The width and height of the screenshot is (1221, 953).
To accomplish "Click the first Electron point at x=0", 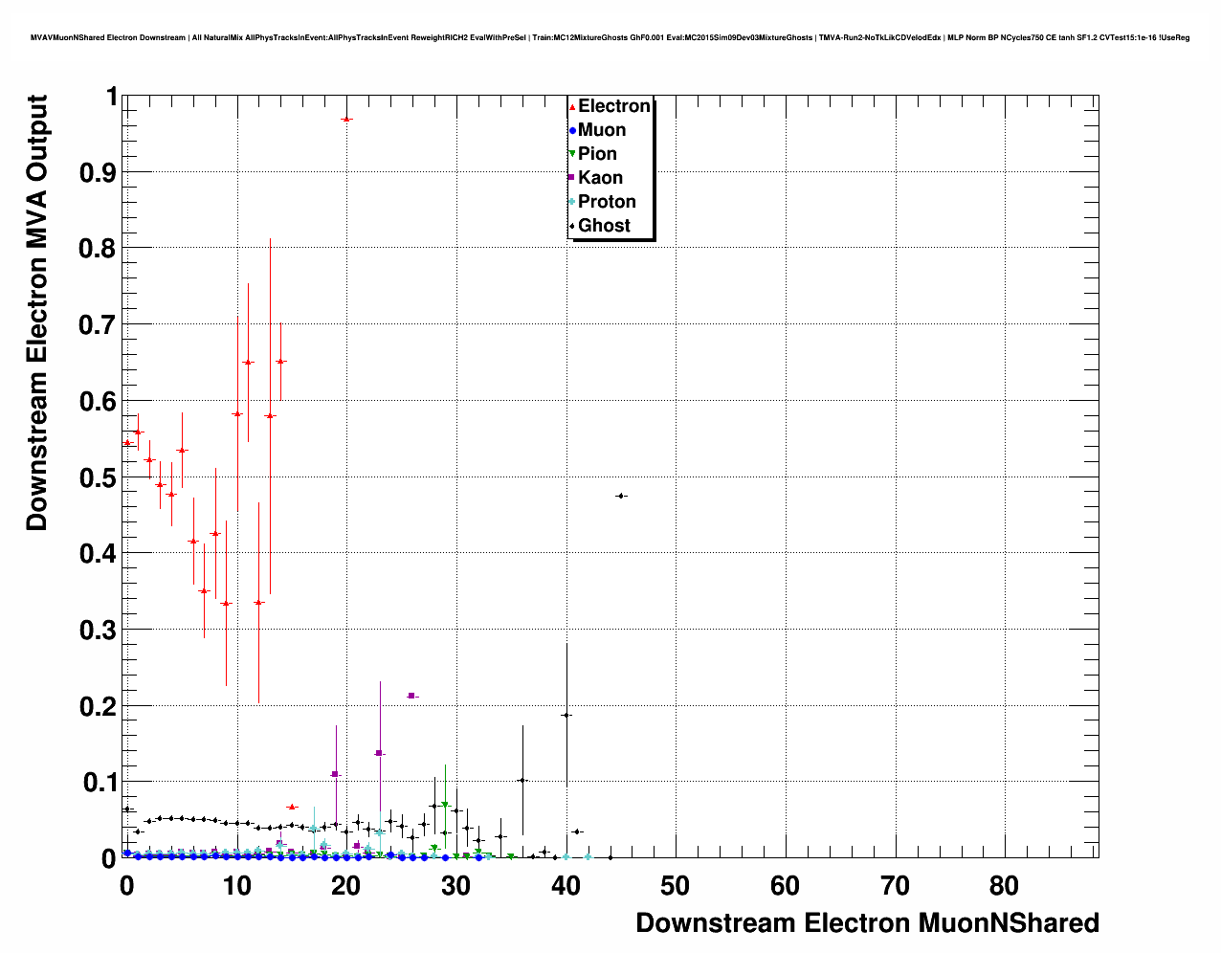I will [127, 442].
